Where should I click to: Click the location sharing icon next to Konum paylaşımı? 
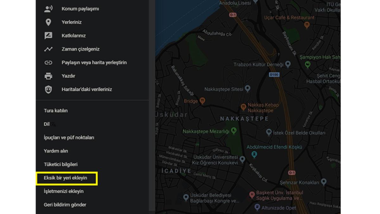pyautogui.click(x=48, y=9)
